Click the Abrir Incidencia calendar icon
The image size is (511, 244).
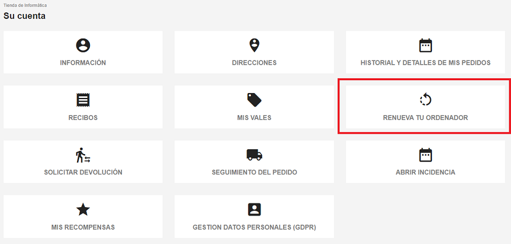click(425, 155)
